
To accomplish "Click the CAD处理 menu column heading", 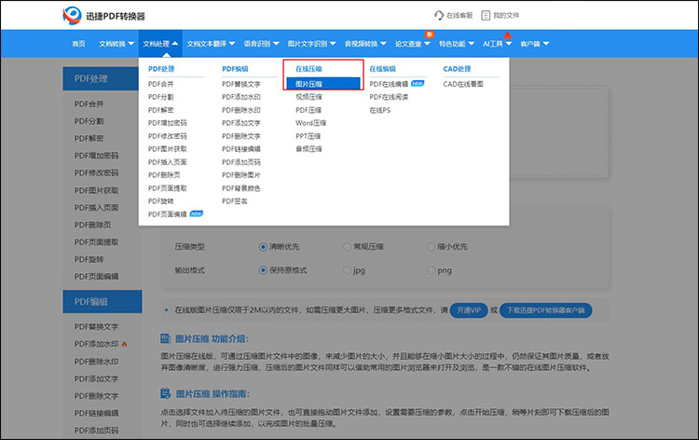I will pos(457,69).
